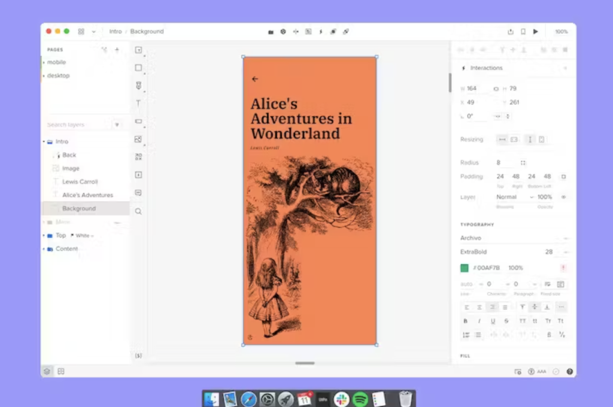Select the Button element tool
This screenshot has height=407, width=613.
click(x=138, y=121)
